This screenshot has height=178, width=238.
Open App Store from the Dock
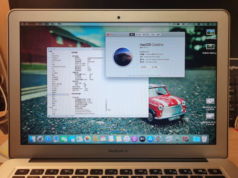click(150, 139)
